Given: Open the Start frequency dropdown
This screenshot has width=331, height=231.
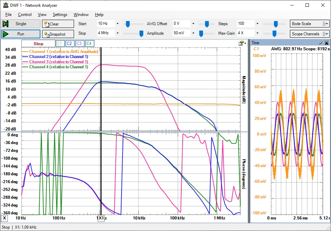Looking at the screenshot, I should (117, 24).
